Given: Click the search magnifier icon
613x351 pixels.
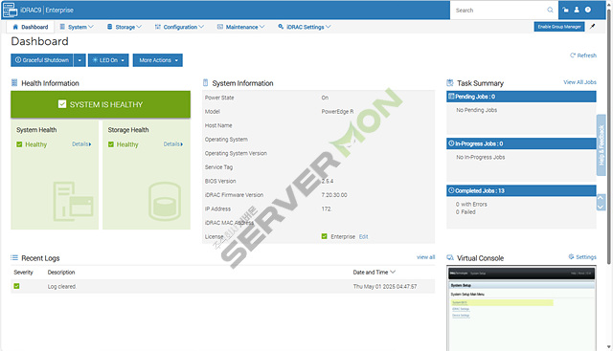Looking at the screenshot, I should pos(550,11).
